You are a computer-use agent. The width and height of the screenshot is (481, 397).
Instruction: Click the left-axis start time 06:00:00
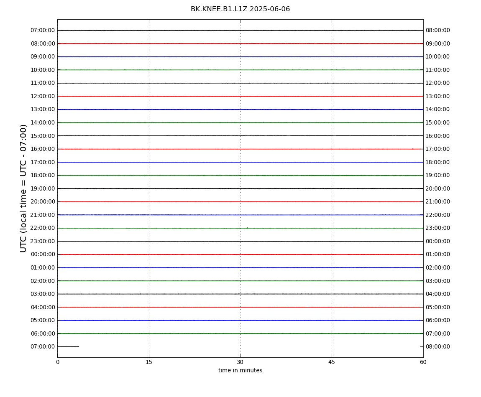click(x=43, y=333)
